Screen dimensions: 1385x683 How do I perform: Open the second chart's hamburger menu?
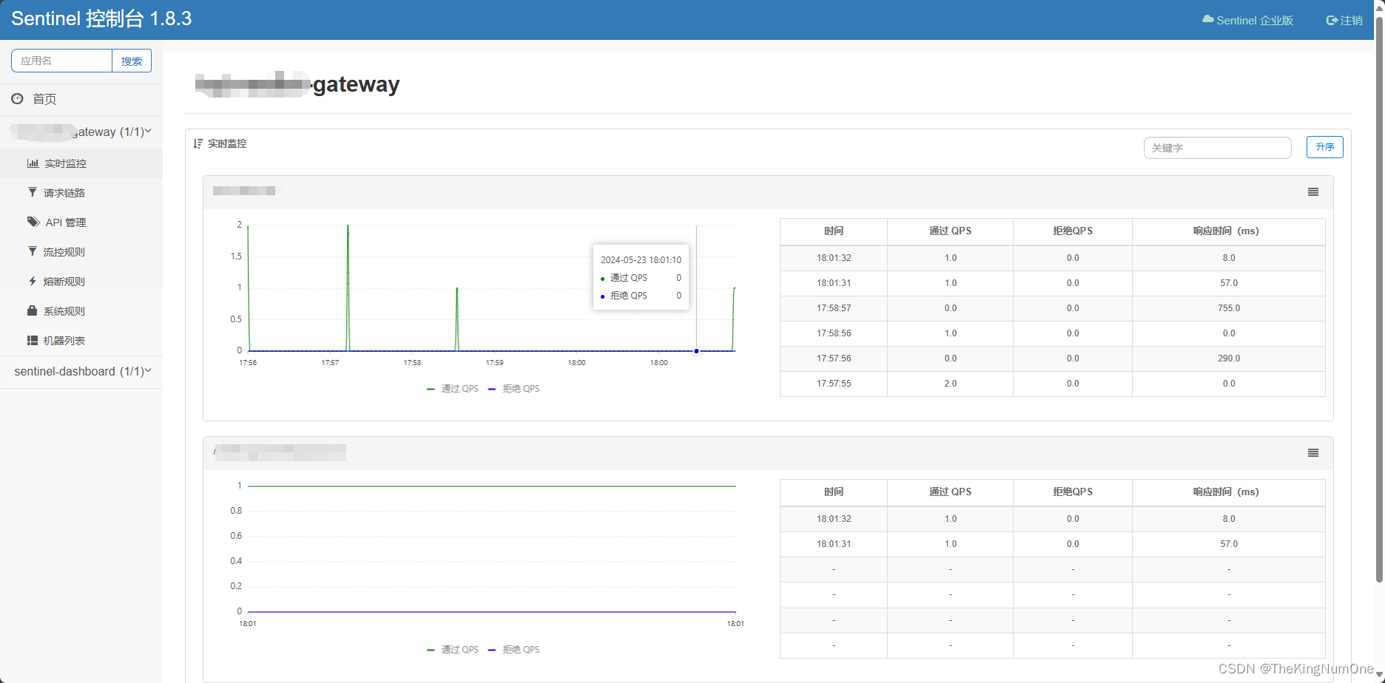click(1313, 452)
